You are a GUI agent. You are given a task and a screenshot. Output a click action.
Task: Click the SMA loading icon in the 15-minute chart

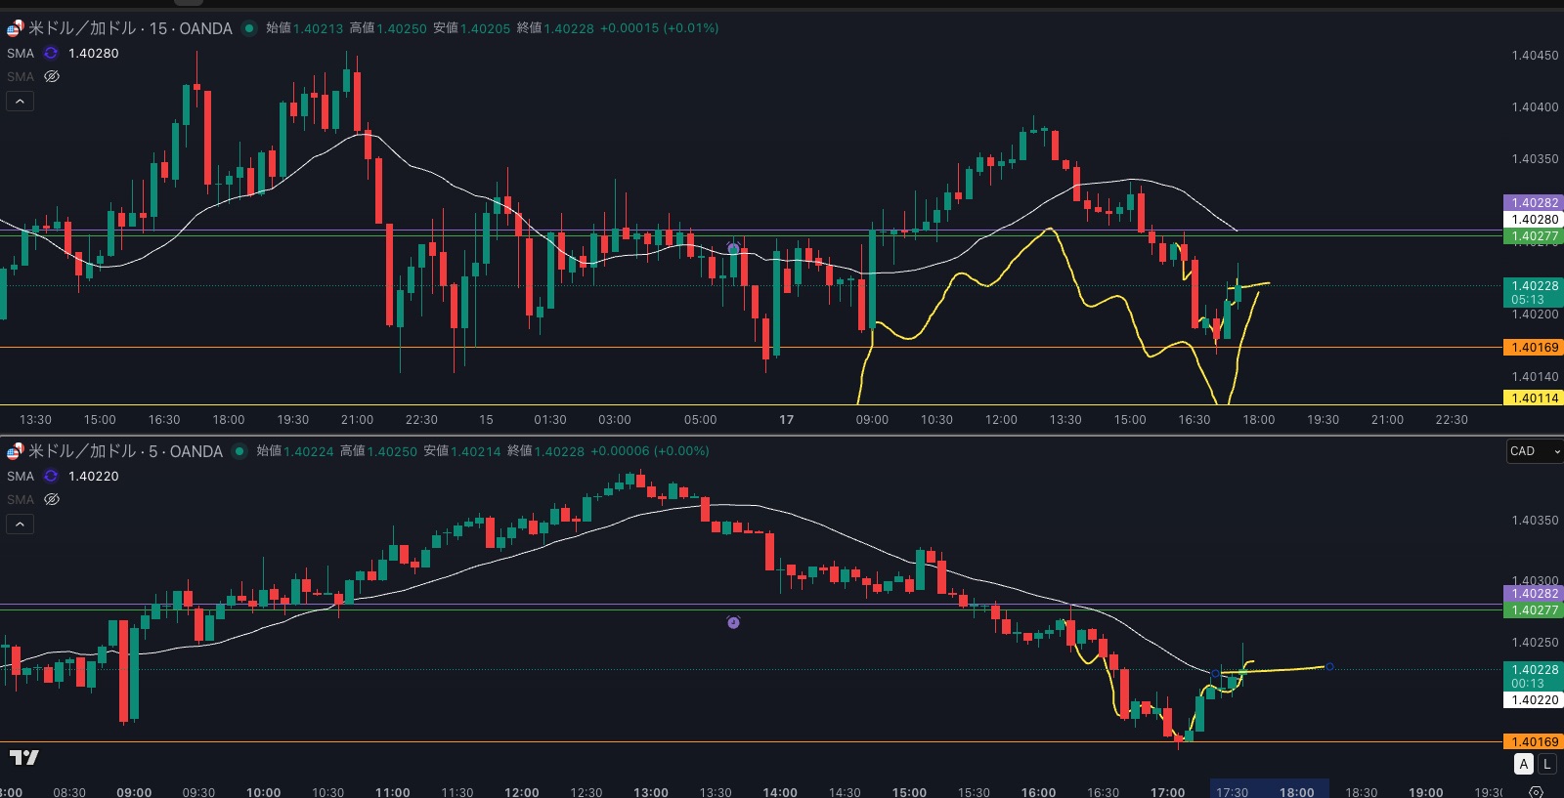(51, 54)
